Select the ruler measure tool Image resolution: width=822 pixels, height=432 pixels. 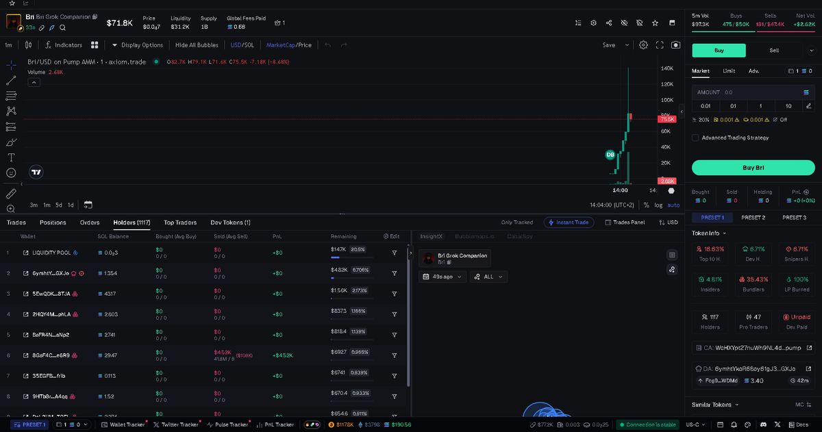click(x=11, y=194)
